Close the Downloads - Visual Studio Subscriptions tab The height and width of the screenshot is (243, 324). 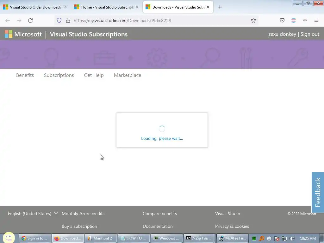point(208,7)
